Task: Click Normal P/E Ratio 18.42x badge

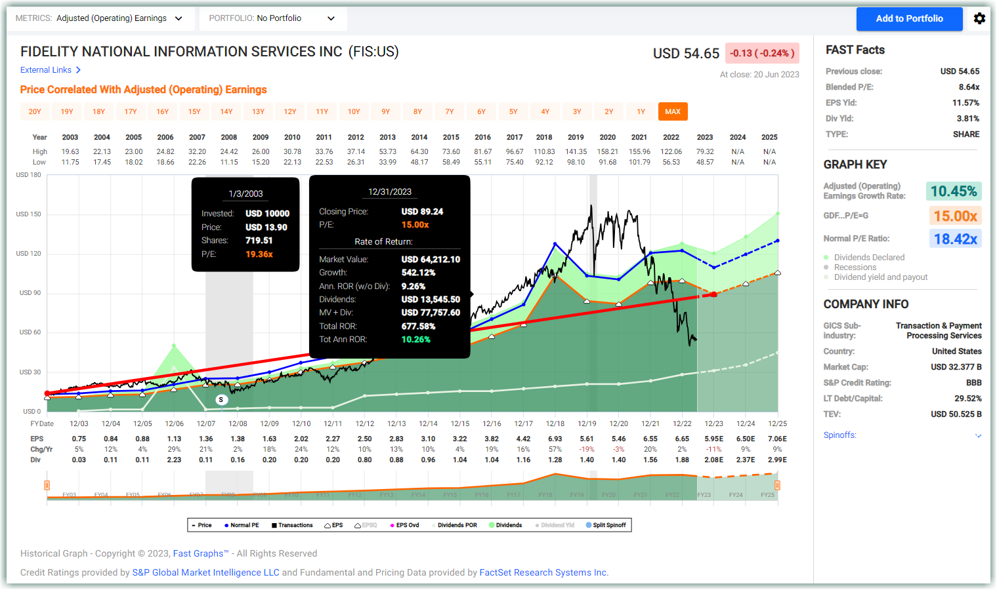Action: (956, 239)
